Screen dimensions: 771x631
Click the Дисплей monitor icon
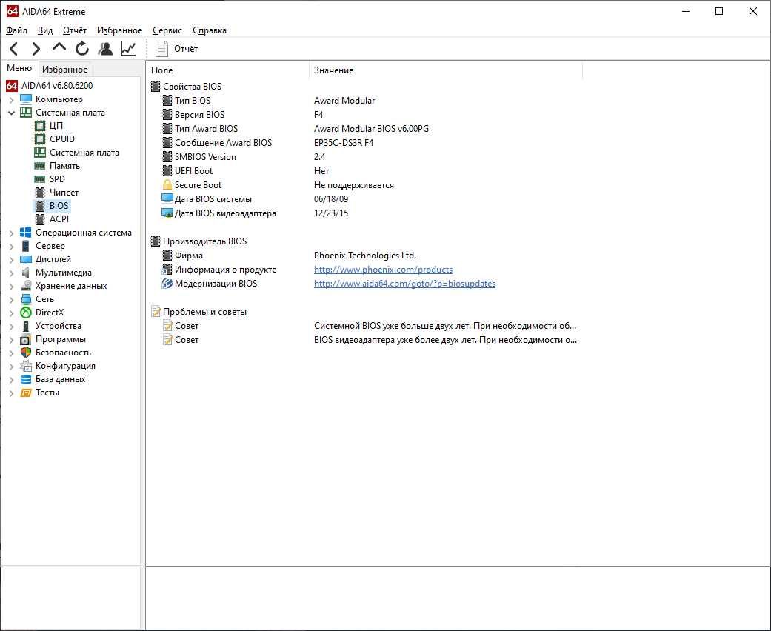click(26, 259)
